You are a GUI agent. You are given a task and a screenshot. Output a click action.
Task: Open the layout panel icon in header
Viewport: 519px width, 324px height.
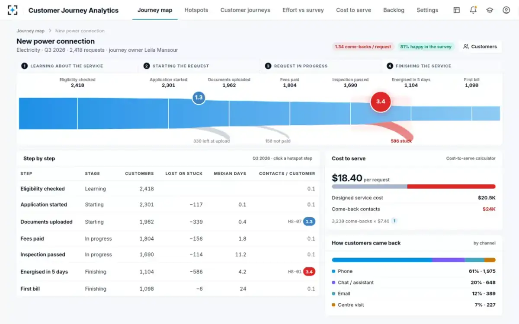(457, 10)
